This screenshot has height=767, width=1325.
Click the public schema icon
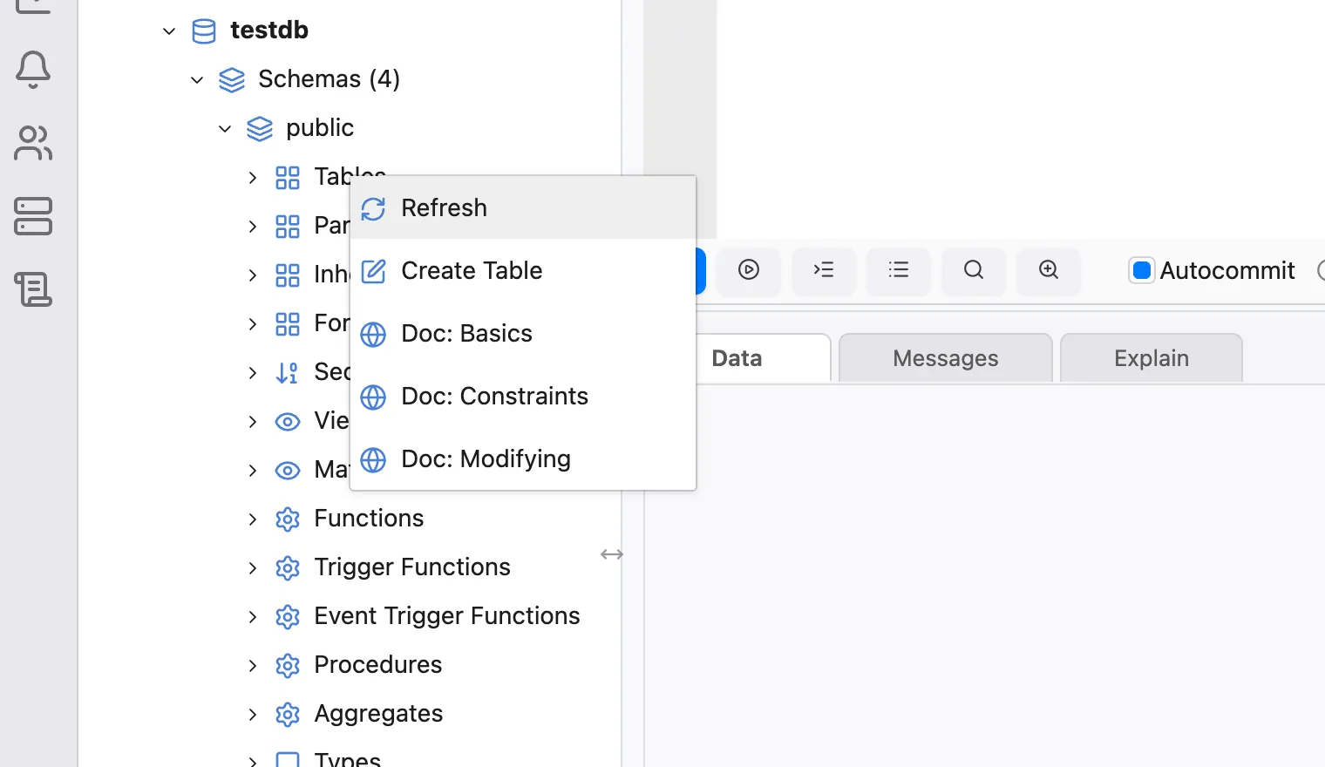260,129
